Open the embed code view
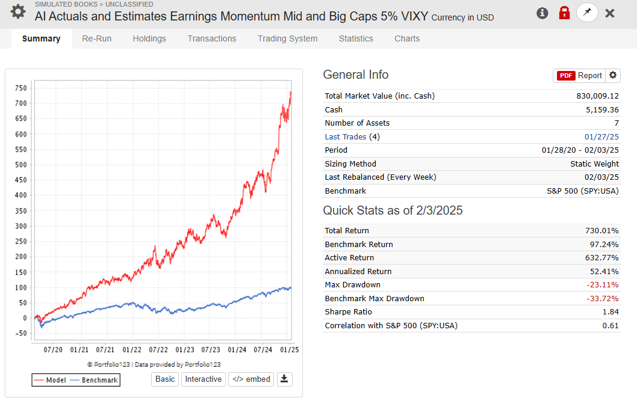This screenshot has height=404, width=637. [x=250, y=379]
